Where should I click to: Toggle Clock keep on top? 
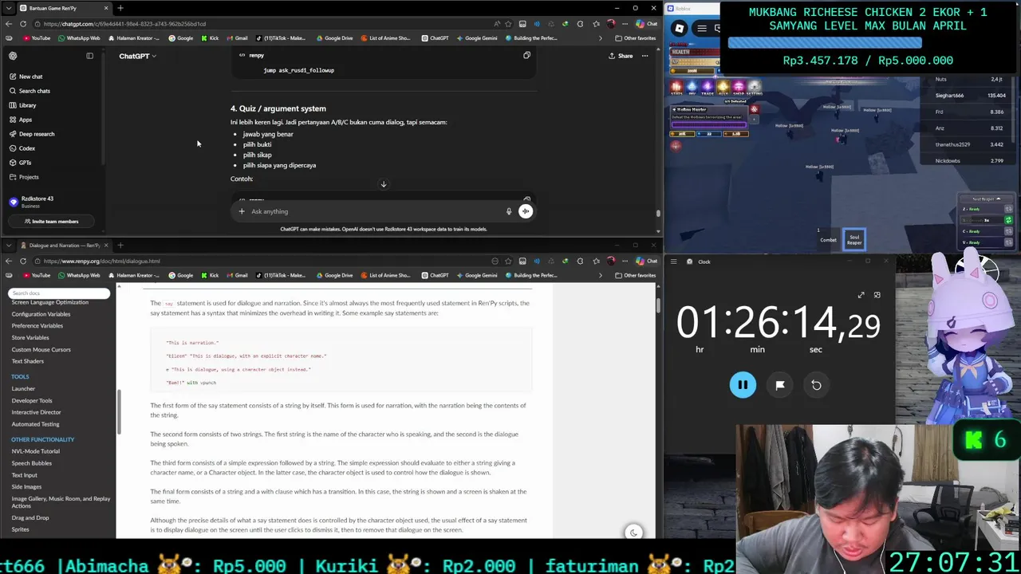877,295
